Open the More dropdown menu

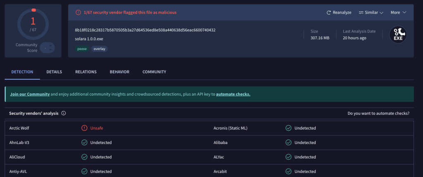pyautogui.click(x=398, y=12)
